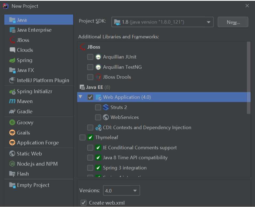Click the Struts 2 blue icon
Screen dimensions: 255x207
point(106,107)
